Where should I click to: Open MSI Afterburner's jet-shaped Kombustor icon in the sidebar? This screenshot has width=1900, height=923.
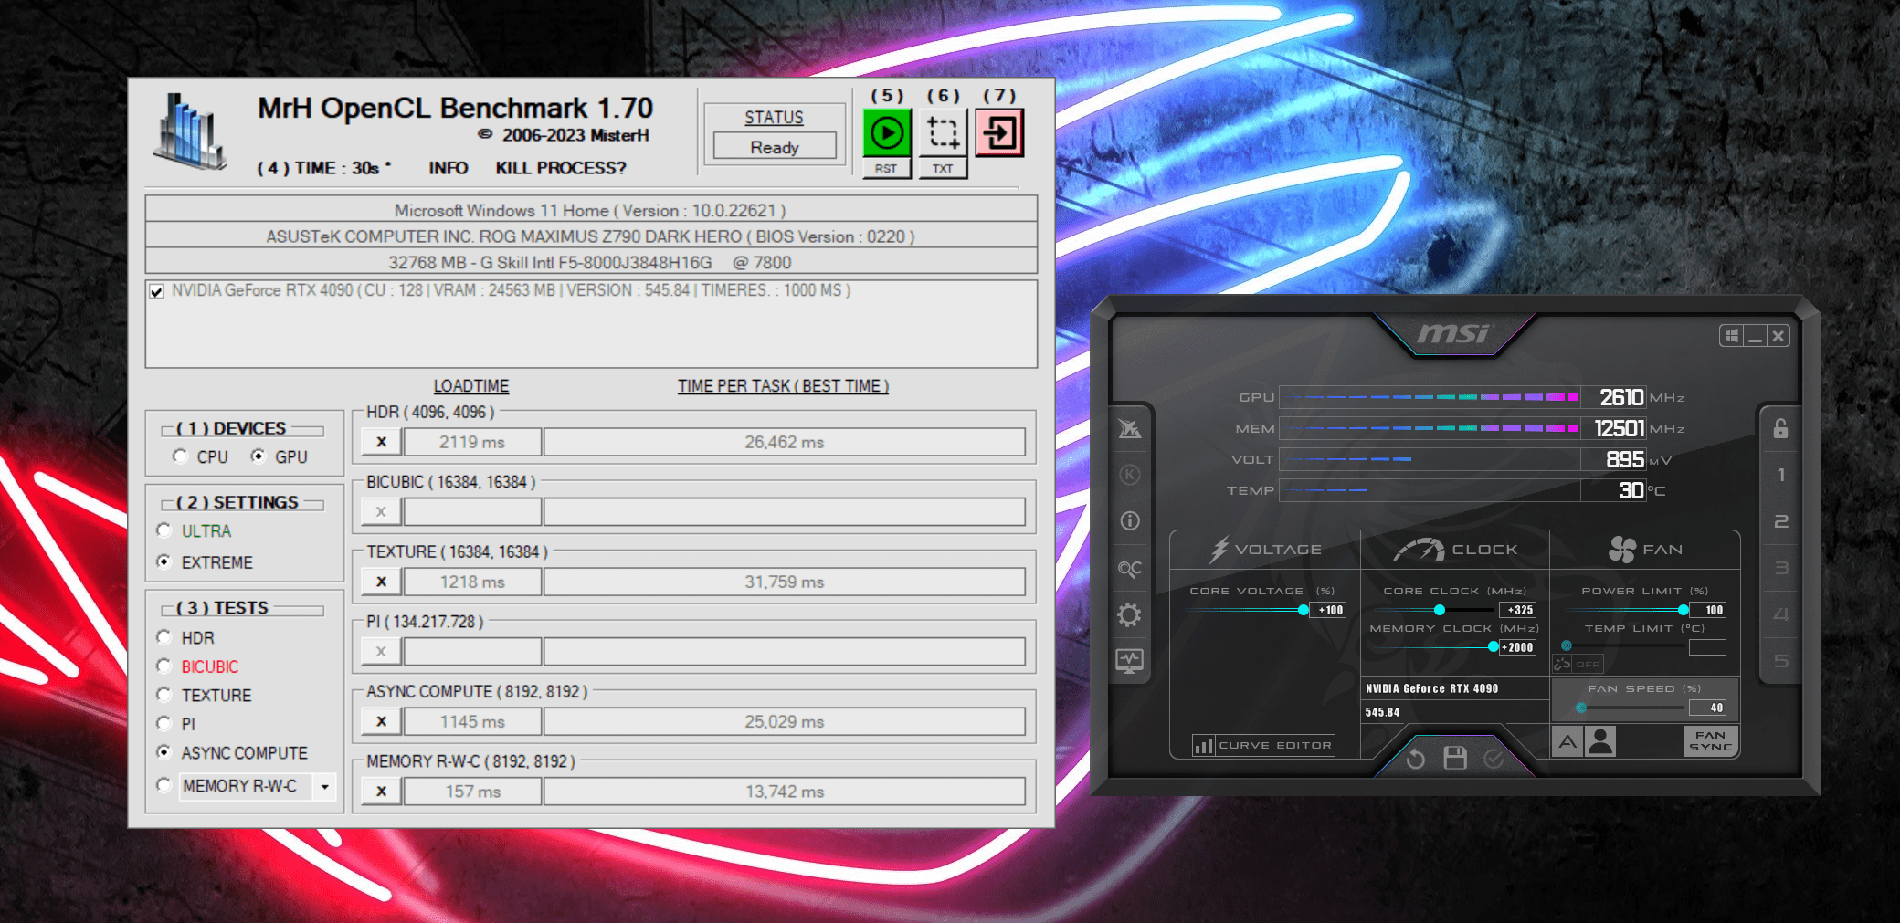[1130, 428]
